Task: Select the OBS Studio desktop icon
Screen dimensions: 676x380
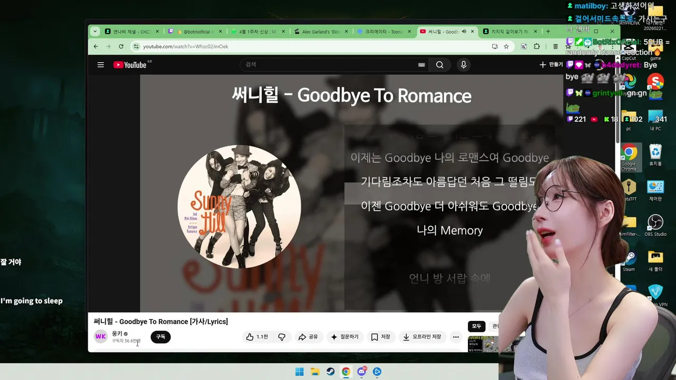Action: click(655, 226)
